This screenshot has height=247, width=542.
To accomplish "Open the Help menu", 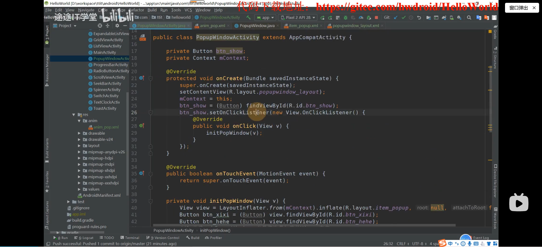I will pyautogui.click(x=218, y=10).
